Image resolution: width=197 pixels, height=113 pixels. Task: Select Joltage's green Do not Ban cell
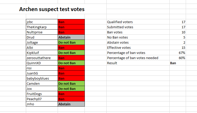point(71,42)
